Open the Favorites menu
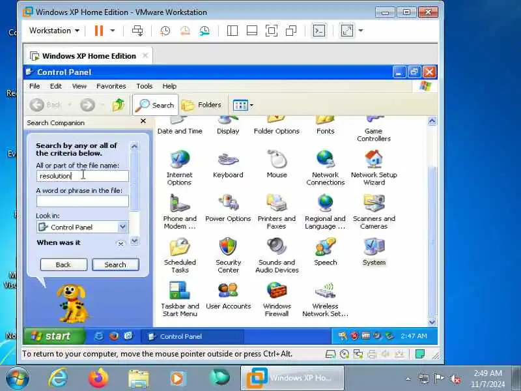The width and height of the screenshot is (521, 391). click(111, 86)
